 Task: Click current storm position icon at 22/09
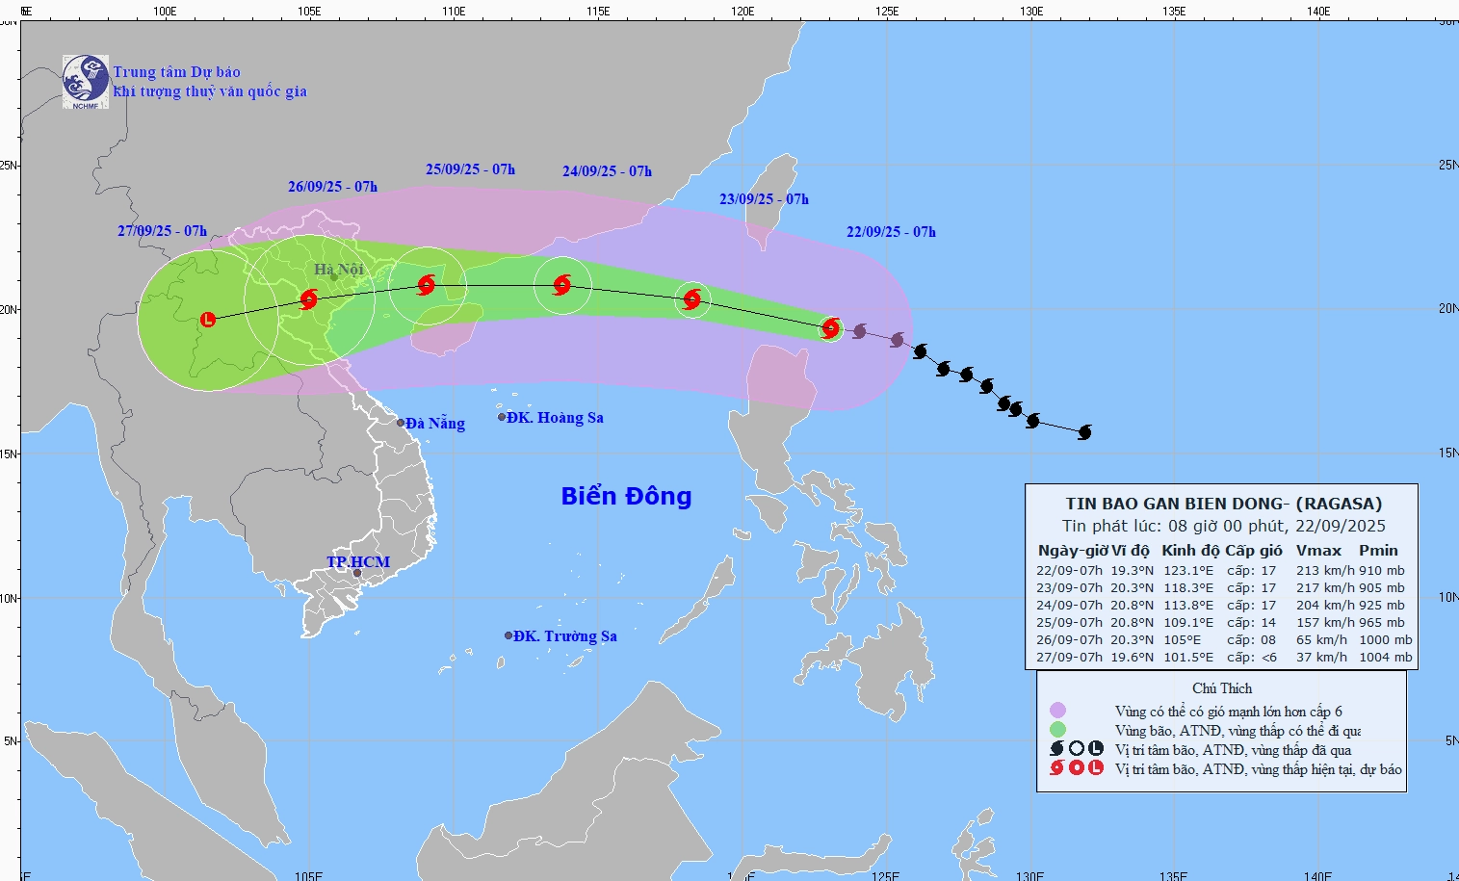(831, 328)
